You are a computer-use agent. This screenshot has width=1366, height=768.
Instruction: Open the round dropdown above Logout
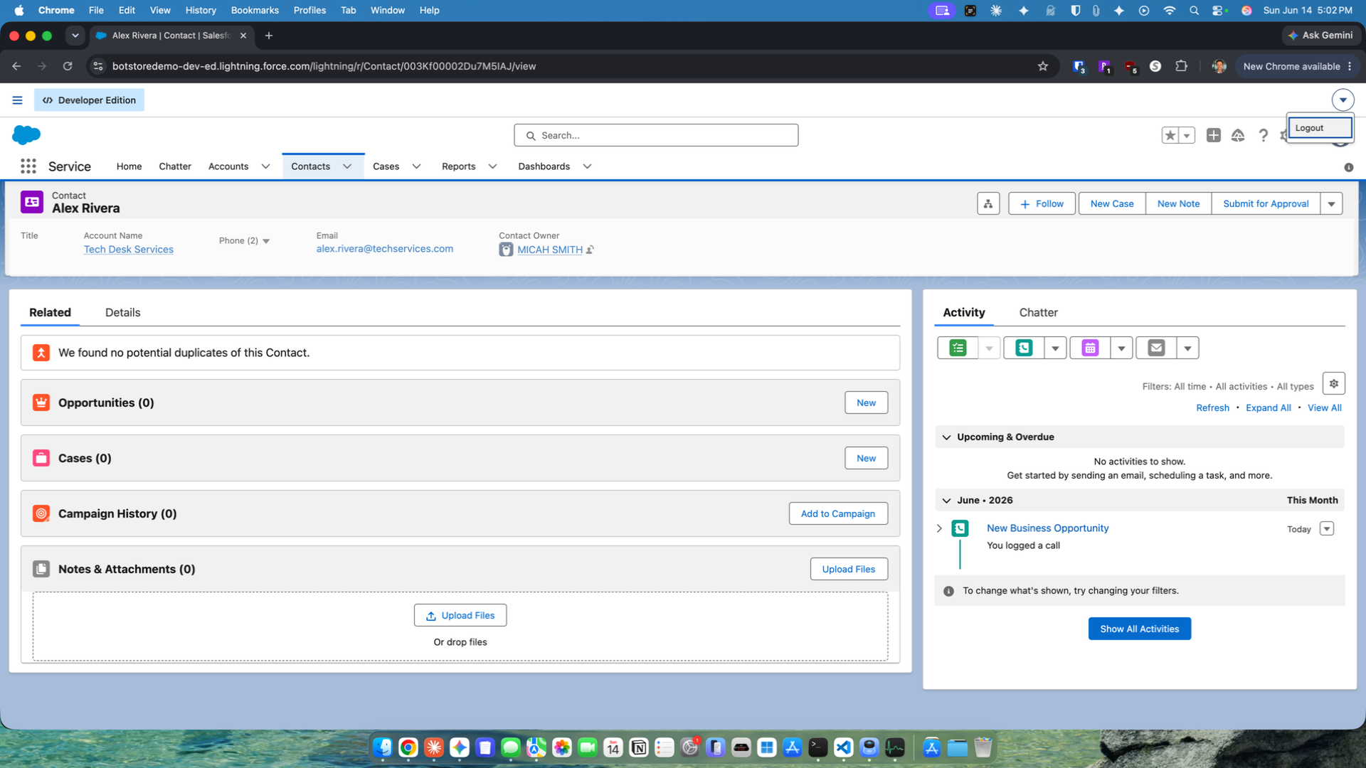click(1343, 100)
